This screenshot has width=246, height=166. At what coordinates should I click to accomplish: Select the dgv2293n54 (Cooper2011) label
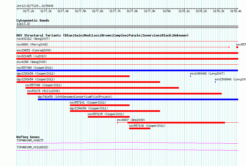36,79
